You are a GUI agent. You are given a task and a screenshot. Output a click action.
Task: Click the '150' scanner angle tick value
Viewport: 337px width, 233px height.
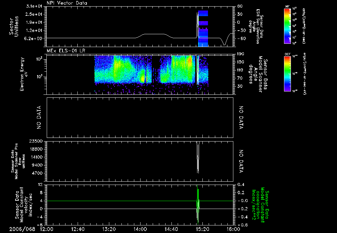tap(241, 62)
